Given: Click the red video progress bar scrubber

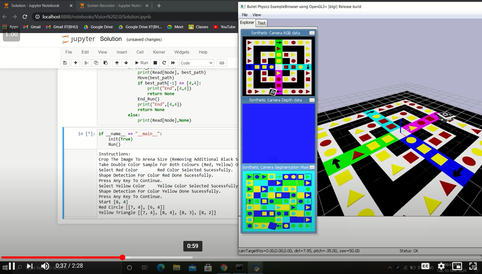Looking at the screenshot, I should (x=122, y=257).
